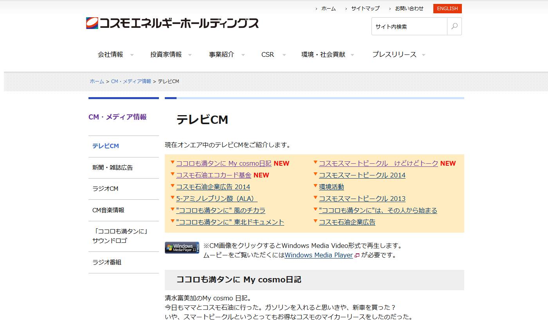
Task: Click ホーム in the breadcrumb
Action: pyautogui.click(x=97, y=81)
